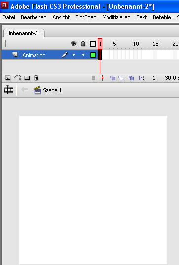This screenshot has height=265, width=179.
Task: Add a motion guide layer
Action: click(x=17, y=77)
